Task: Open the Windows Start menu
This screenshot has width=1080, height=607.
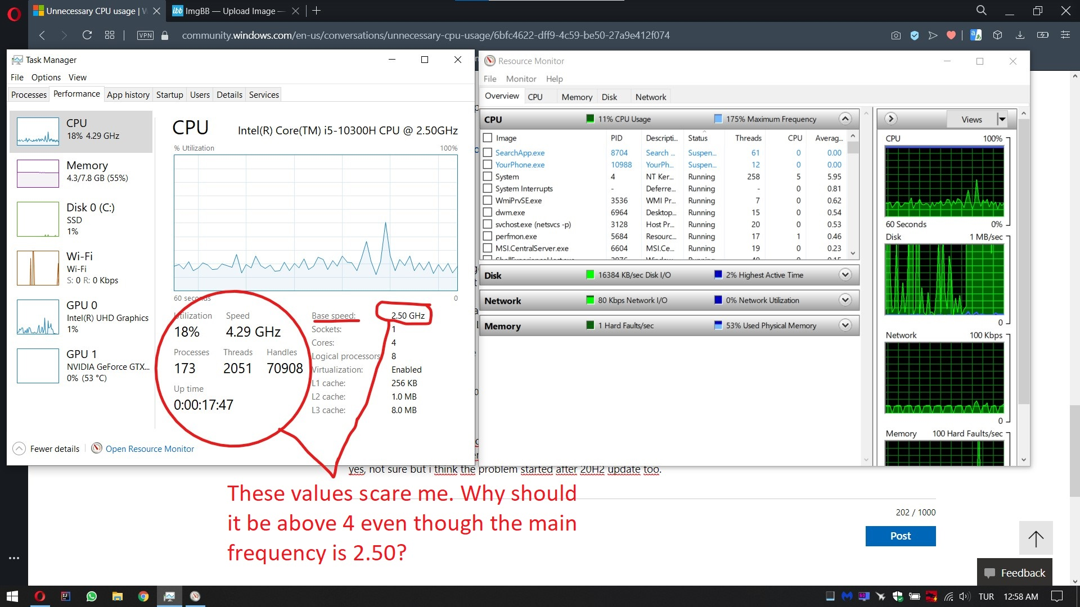Action: click(12, 596)
